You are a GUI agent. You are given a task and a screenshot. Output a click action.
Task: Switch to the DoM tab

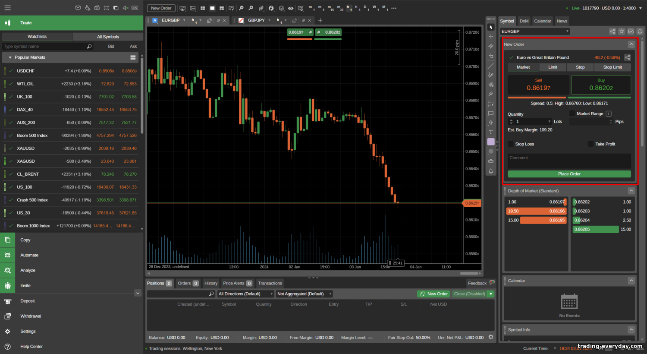[x=524, y=21]
